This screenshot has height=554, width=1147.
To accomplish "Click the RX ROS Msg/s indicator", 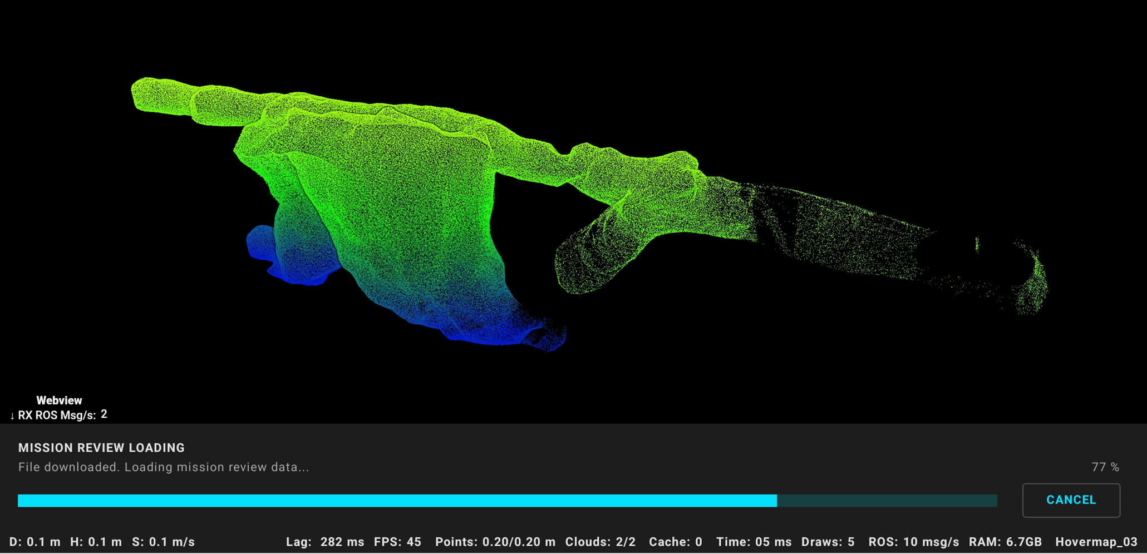I will coord(58,415).
